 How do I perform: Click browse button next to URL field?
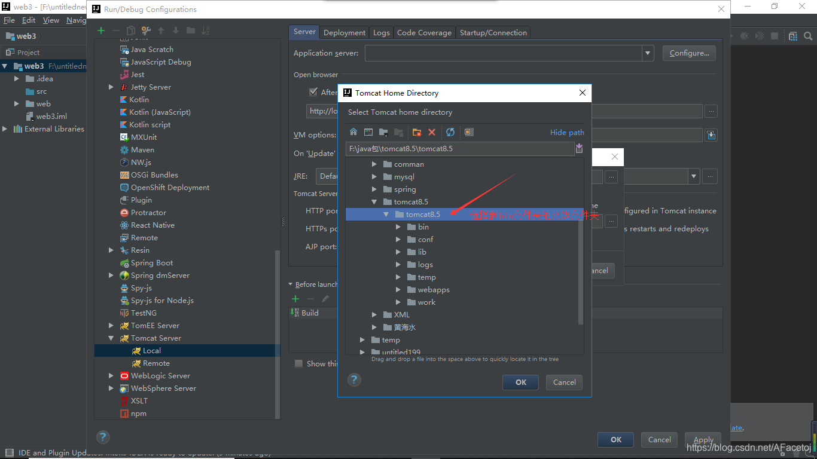coord(711,111)
